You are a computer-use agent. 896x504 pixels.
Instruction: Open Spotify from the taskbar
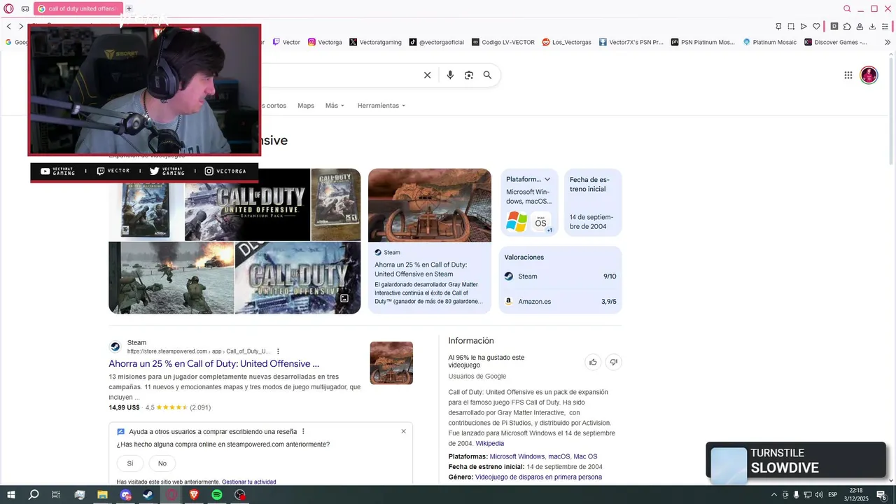(x=217, y=495)
